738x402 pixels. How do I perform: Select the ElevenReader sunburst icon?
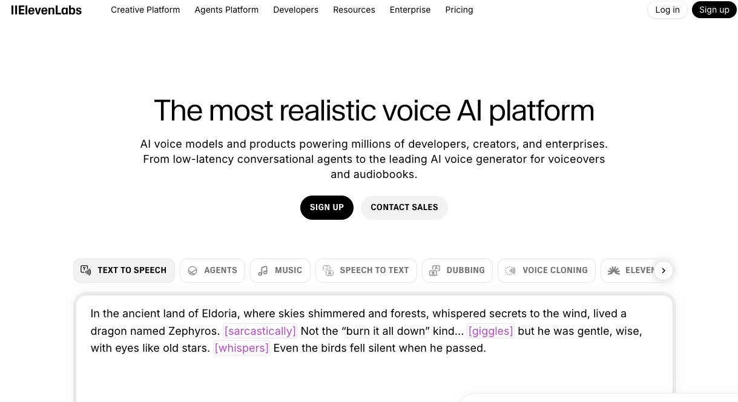click(x=613, y=271)
